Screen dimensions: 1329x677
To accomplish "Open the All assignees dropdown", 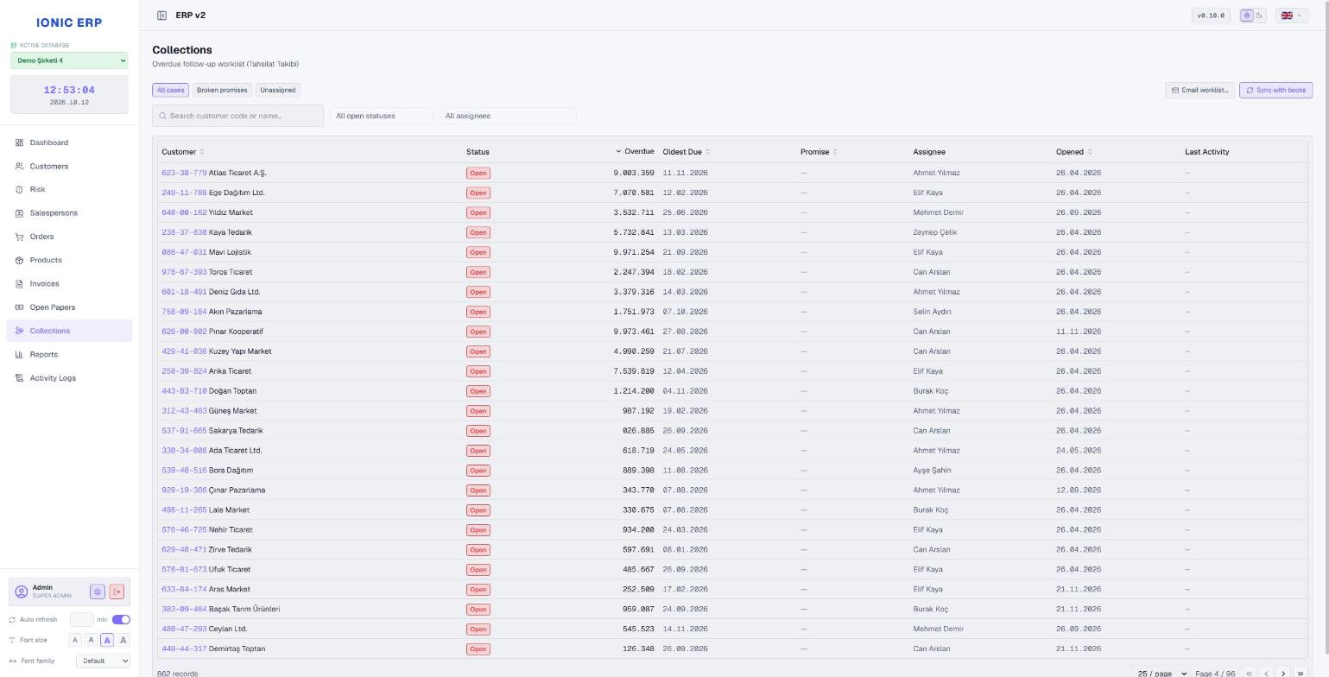I will coord(508,116).
